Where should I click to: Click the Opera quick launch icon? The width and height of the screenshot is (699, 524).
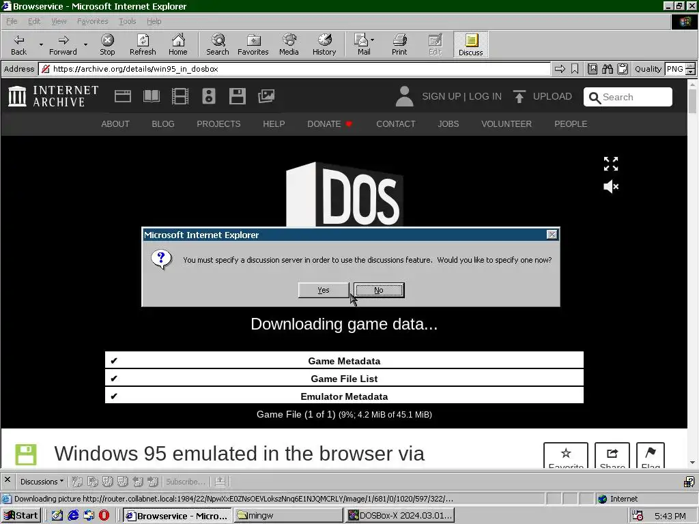[104, 516]
